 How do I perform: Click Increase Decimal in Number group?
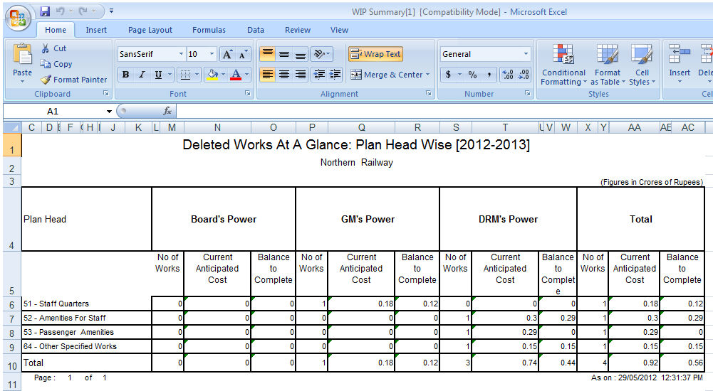pos(508,75)
